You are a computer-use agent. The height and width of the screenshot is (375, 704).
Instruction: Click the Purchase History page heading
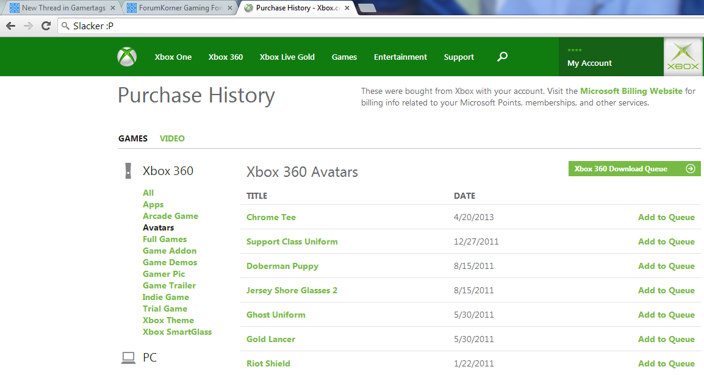click(196, 96)
